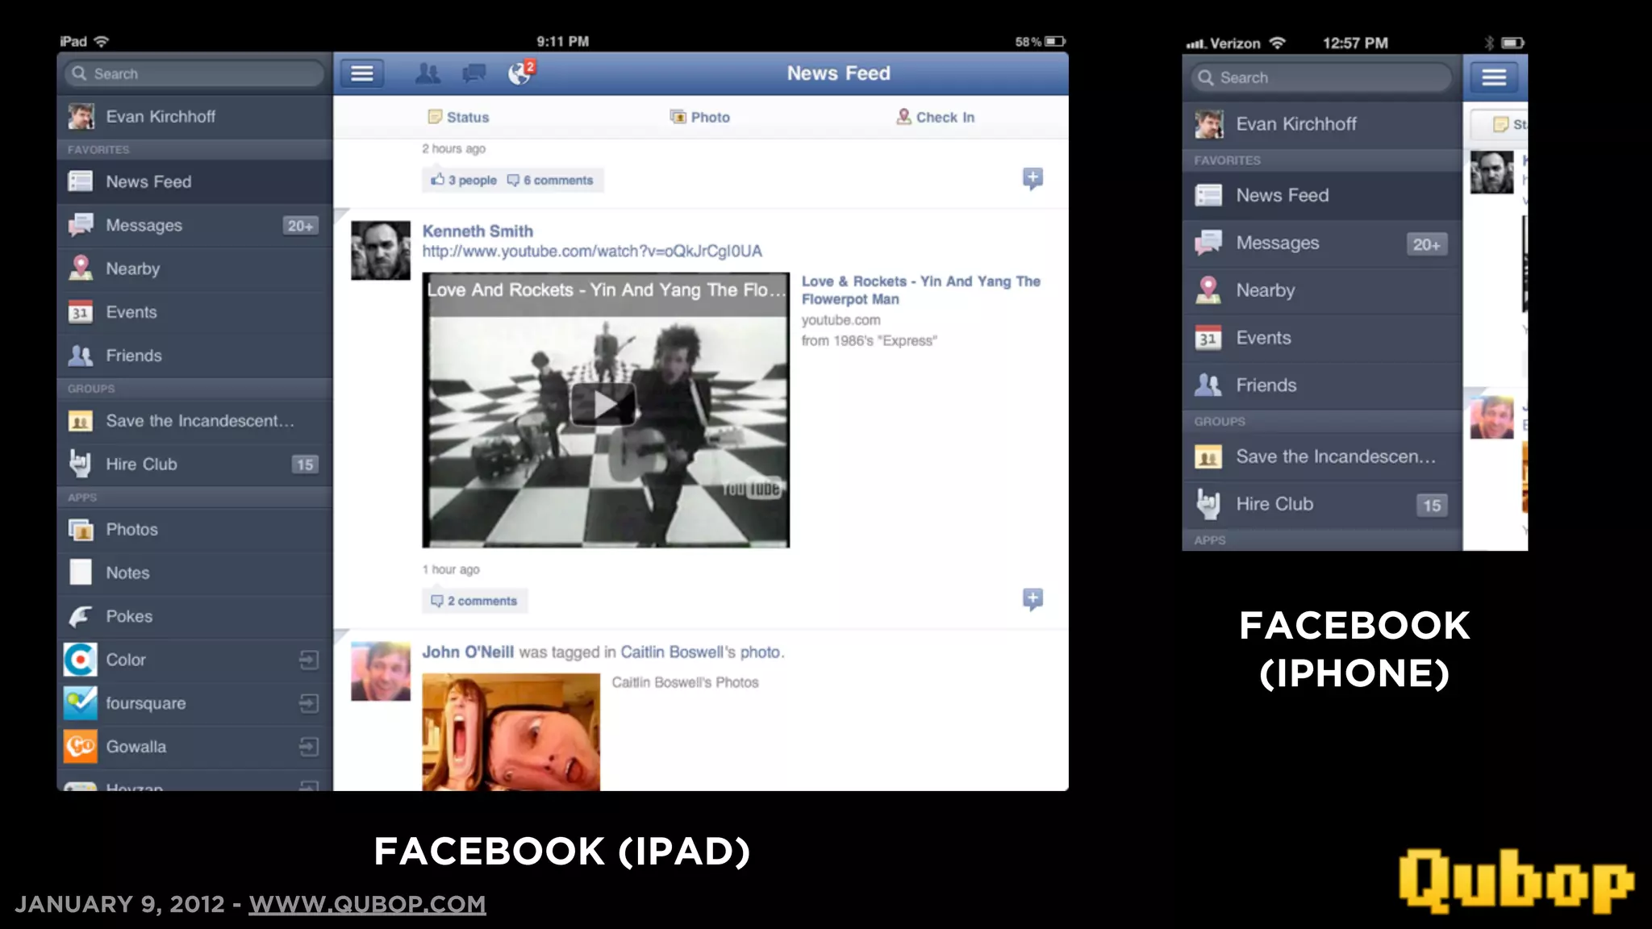Open Notes app in iPad sidebar
1652x929 pixels.
pyautogui.click(x=194, y=573)
